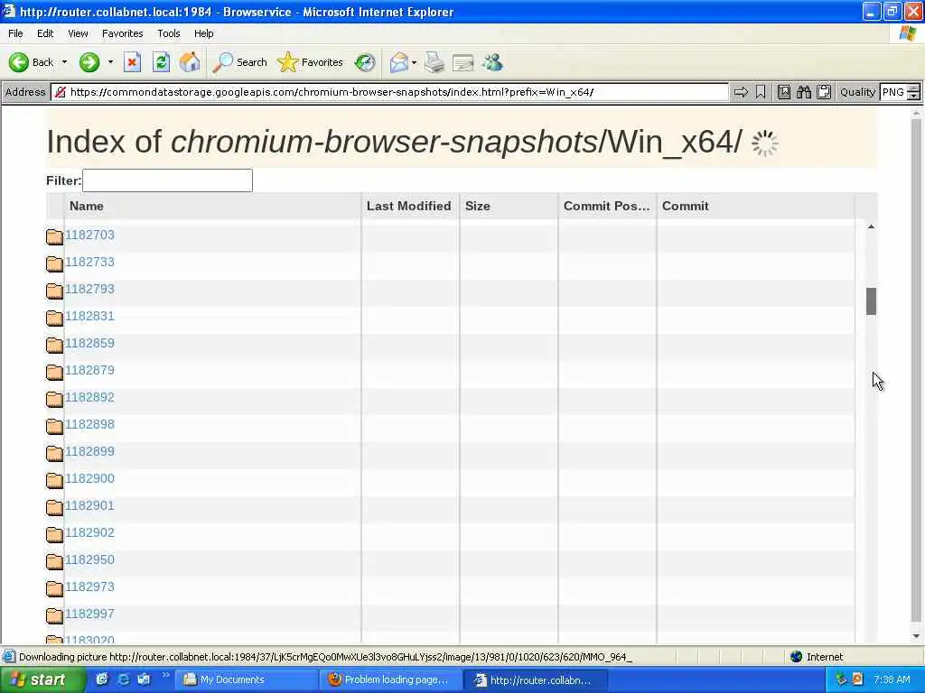
Task: Click Internet Explorer quick launch icon
Action: click(x=123, y=679)
